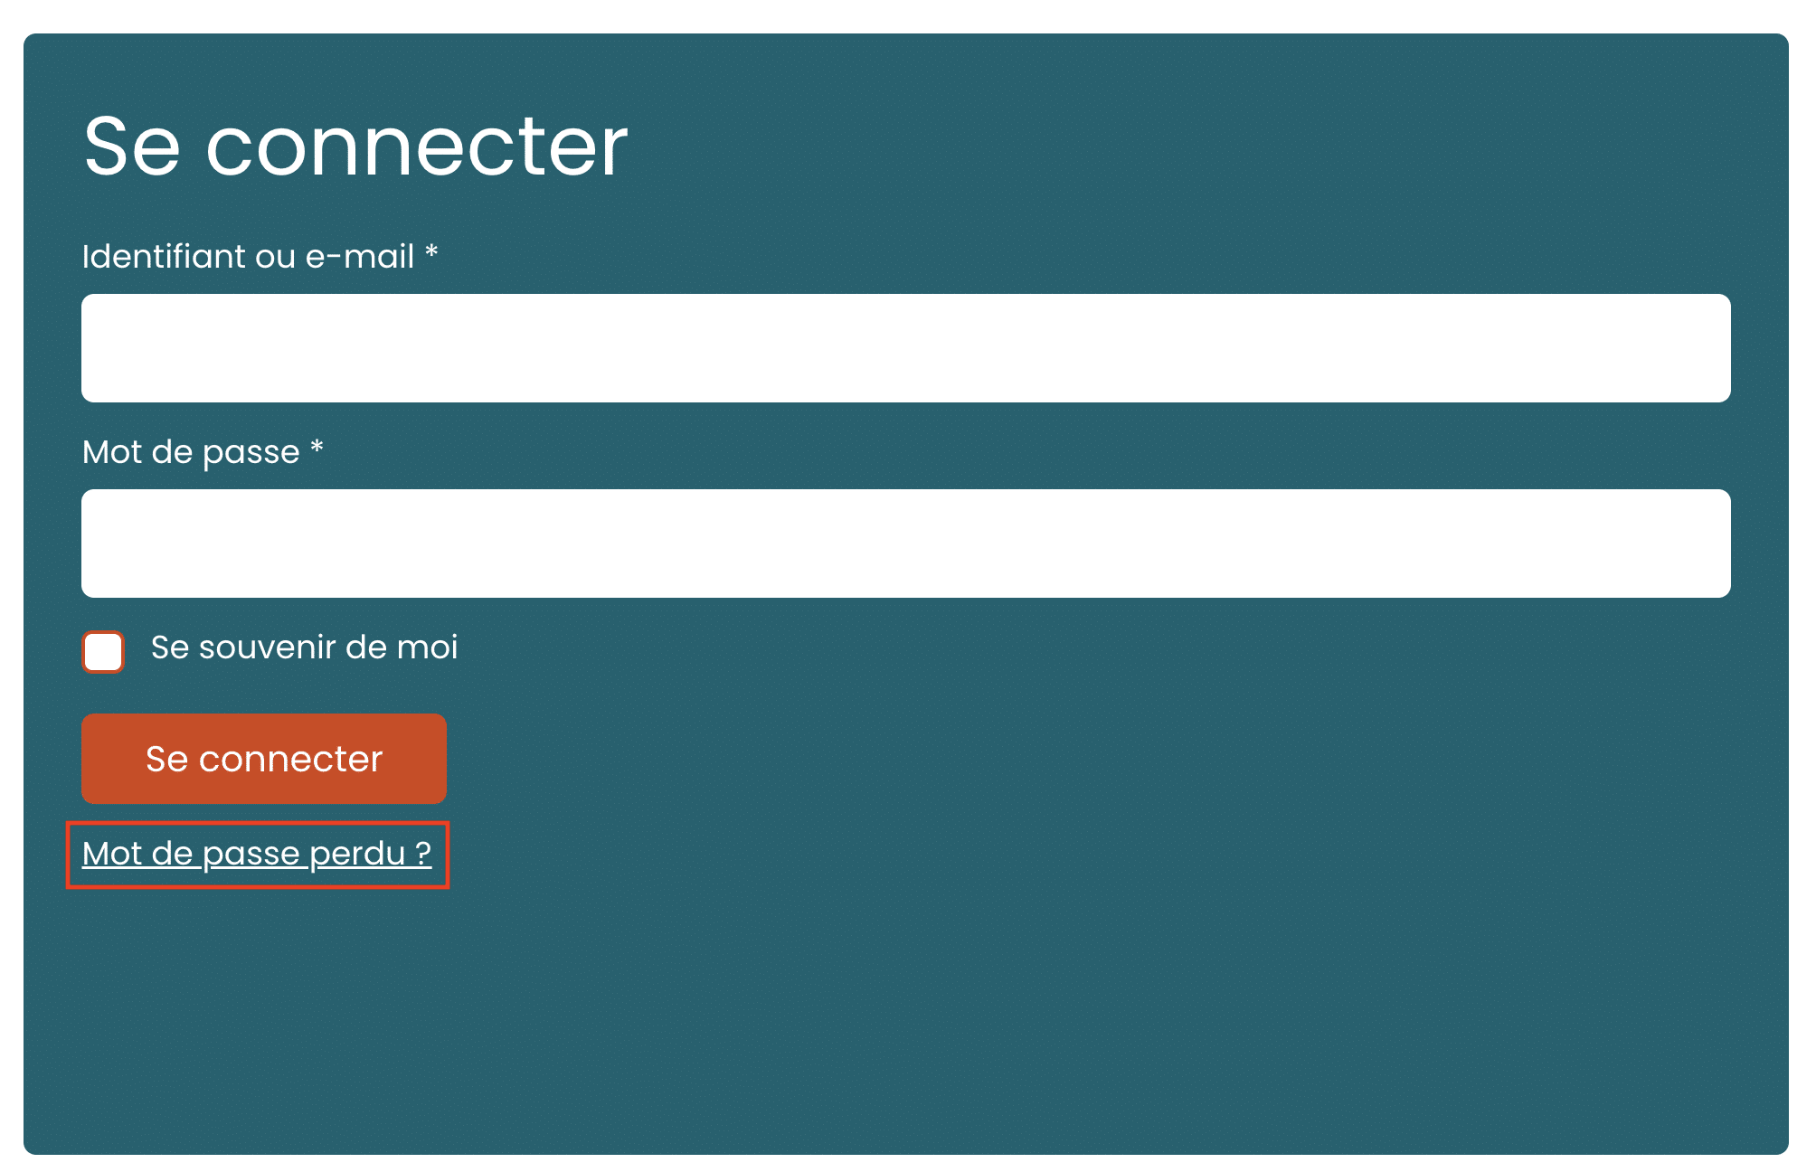Click the large "Se connecter" heading
This screenshot has height=1172, width=1816.
[355, 146]
